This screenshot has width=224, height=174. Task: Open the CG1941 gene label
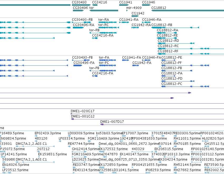[x=126, y=2]
